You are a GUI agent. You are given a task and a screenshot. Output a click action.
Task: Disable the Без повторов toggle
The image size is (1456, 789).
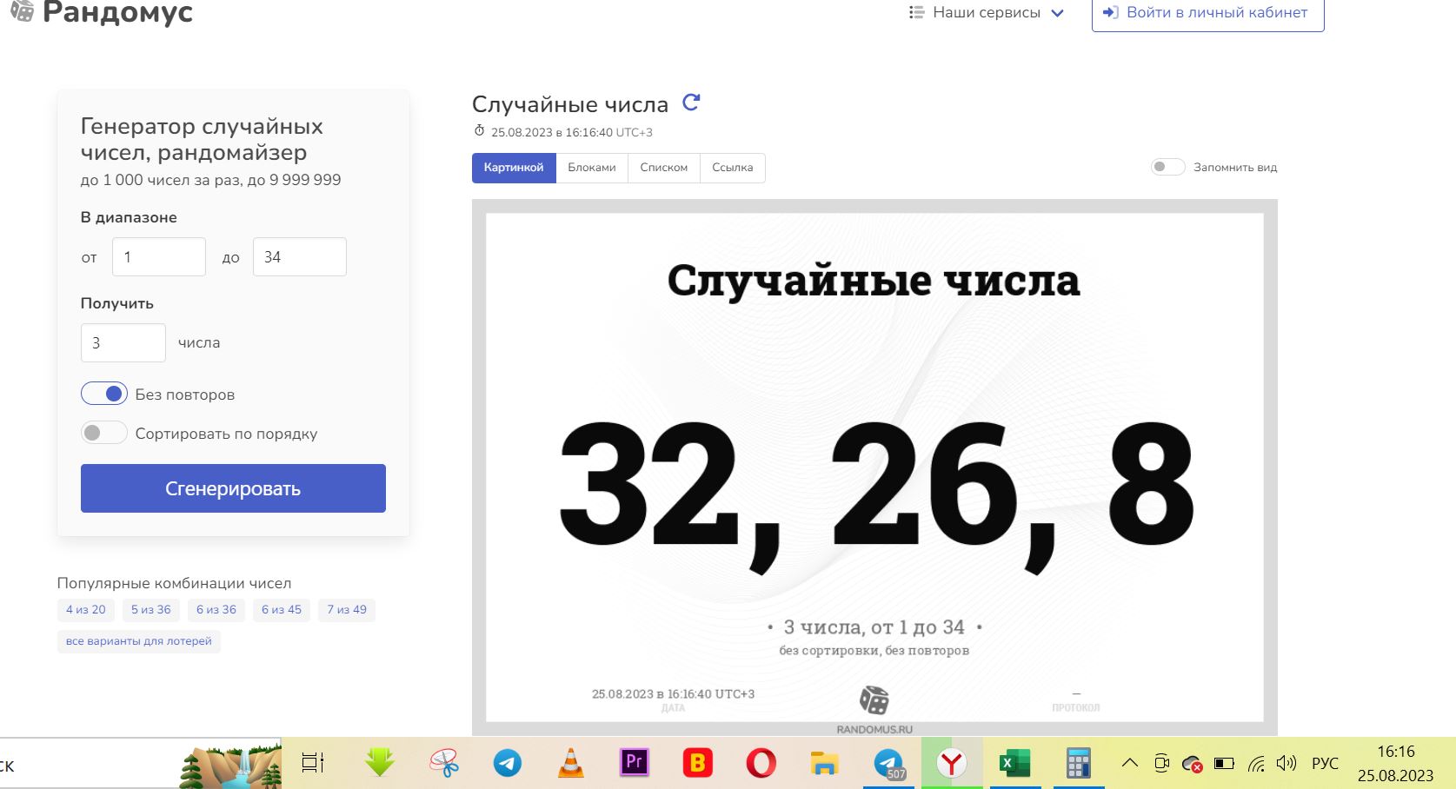click(x=104, y=394)
